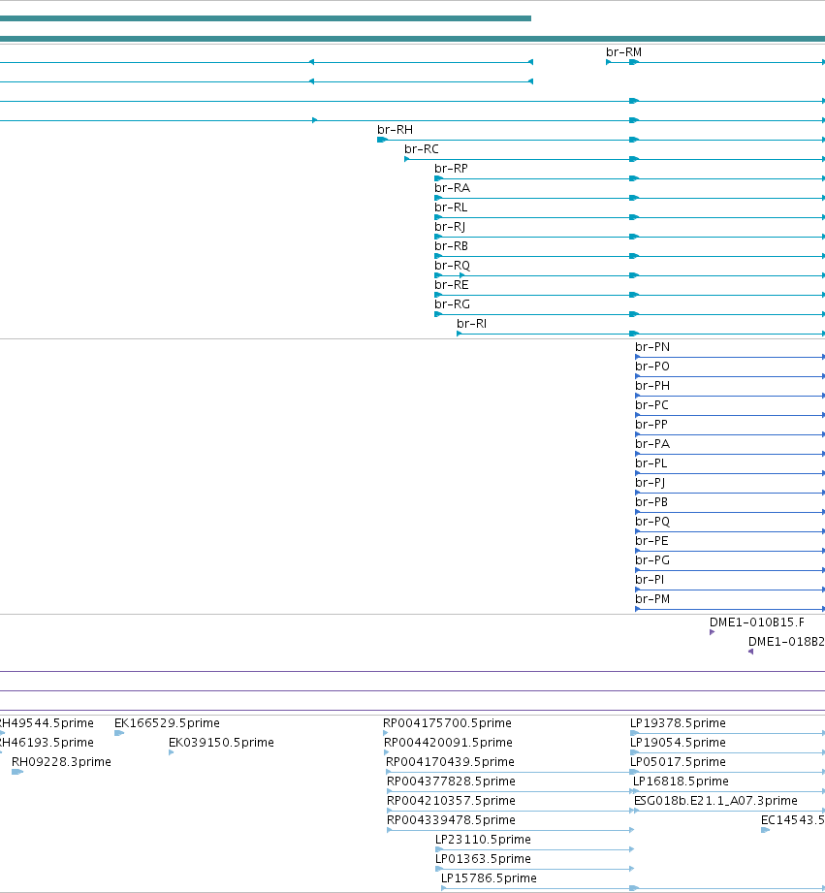Image resolution: width=825 pixels, height=893 pixels.
Task: Select the EK039150.5prime EST label
Action: pos(221,742)
